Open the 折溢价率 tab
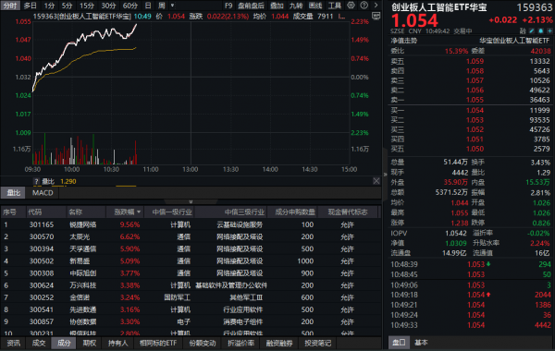 click(x=240, y=343)
